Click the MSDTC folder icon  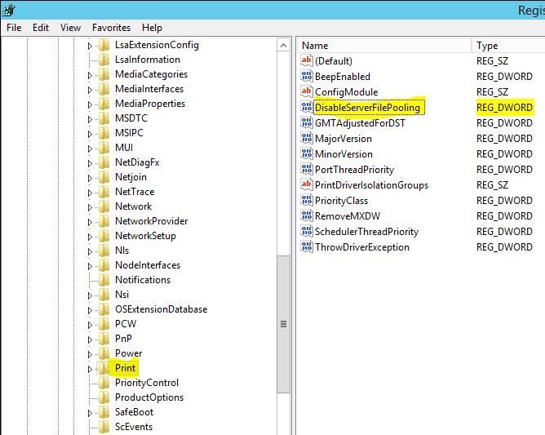104,118
